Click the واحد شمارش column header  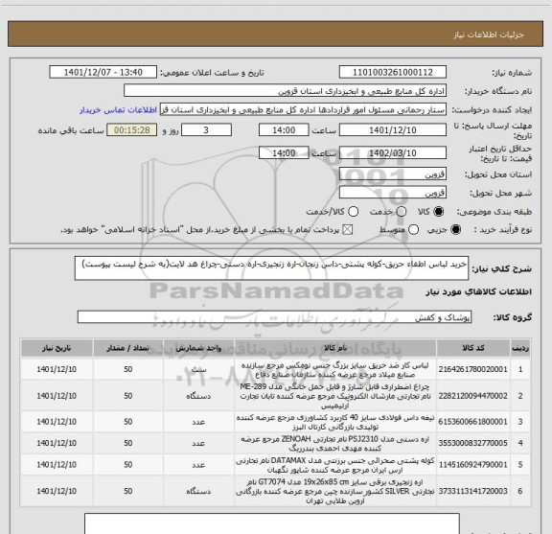click(198, 348)
